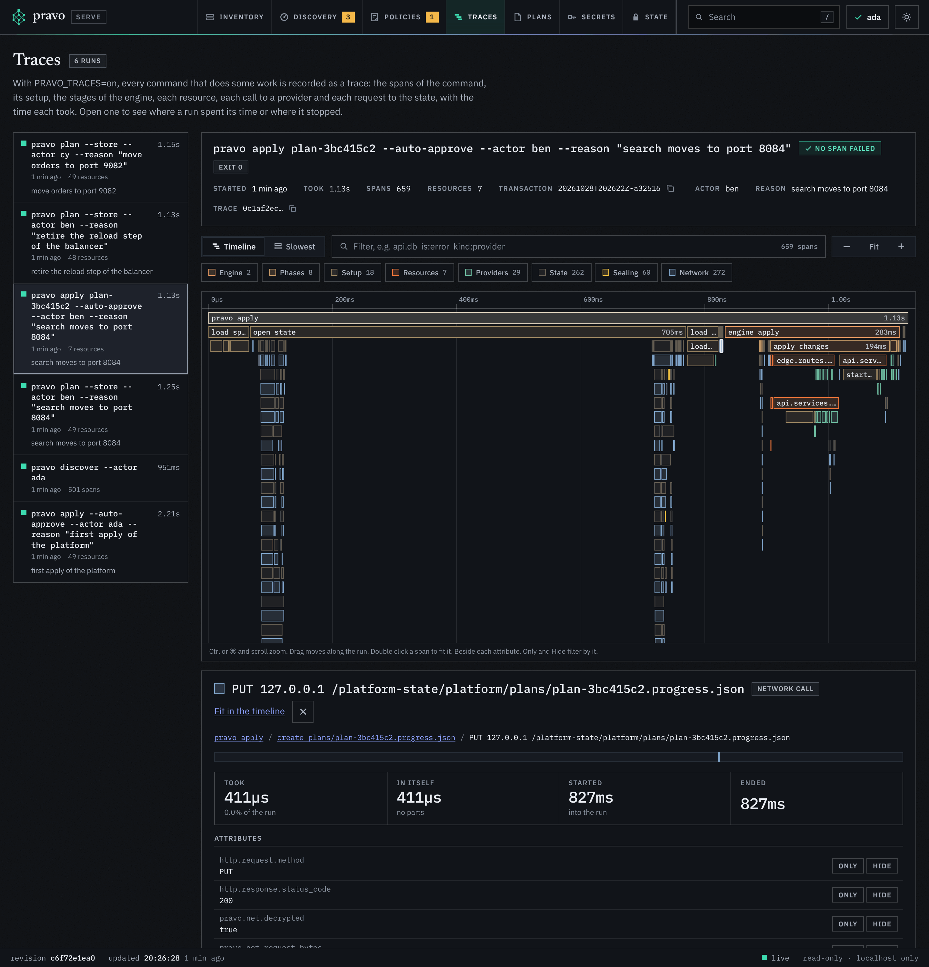
Task: Toggle the Sealing span filter
Action: 626,272
